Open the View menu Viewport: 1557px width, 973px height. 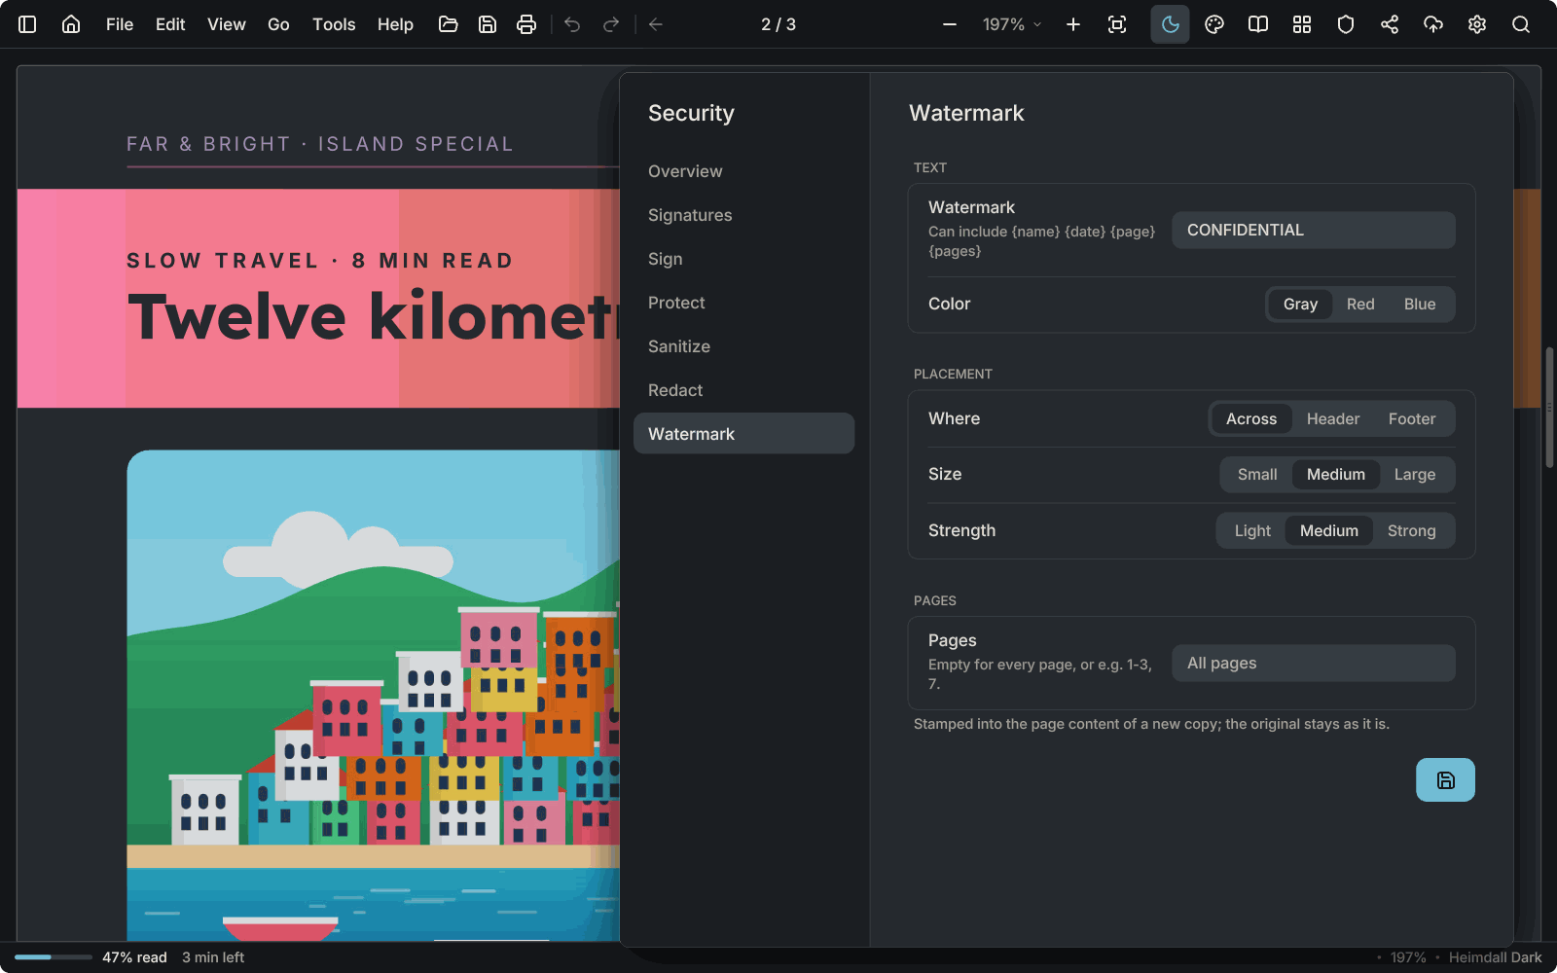pos(227,24)
